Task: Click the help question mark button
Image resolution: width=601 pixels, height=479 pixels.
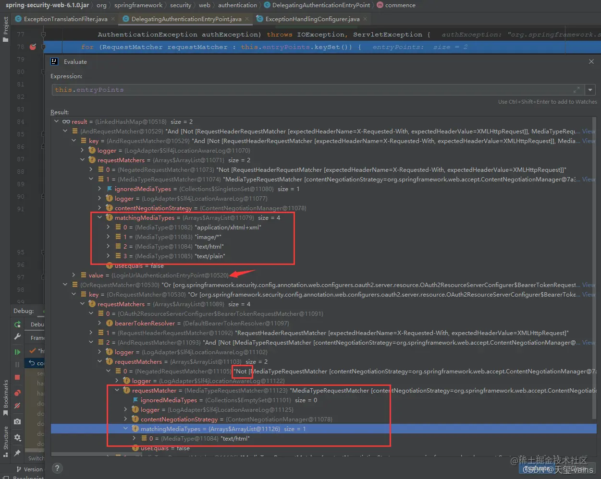Action: 57,468
